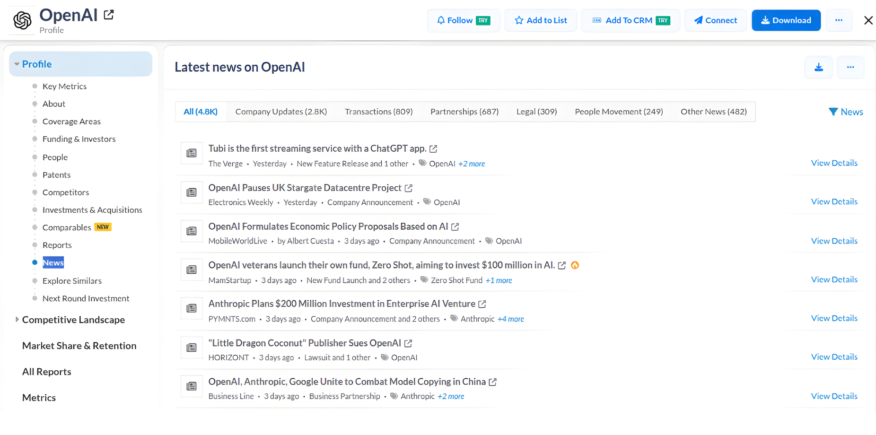The image size is (876, 435).
Task: Open external link for Economic Policy Proposals article
Action: point(455,227)
